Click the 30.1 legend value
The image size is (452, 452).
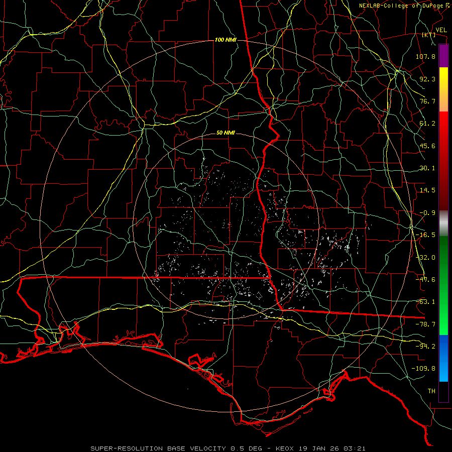tap(427, 168)
